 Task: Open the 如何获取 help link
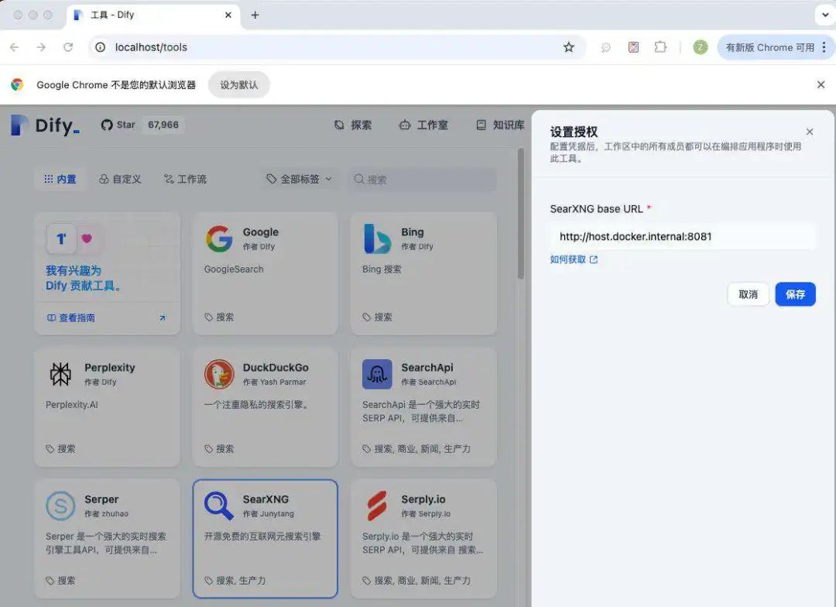pos(574,259)
